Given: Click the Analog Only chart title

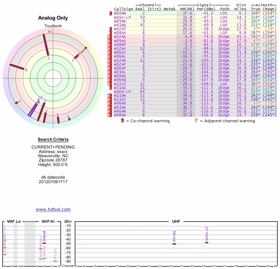Looking at the screenshot, I should 53,18.
